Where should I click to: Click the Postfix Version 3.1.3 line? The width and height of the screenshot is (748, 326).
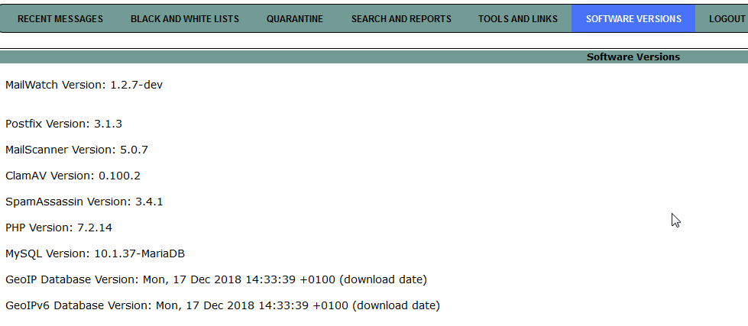[x=63, y=124]
